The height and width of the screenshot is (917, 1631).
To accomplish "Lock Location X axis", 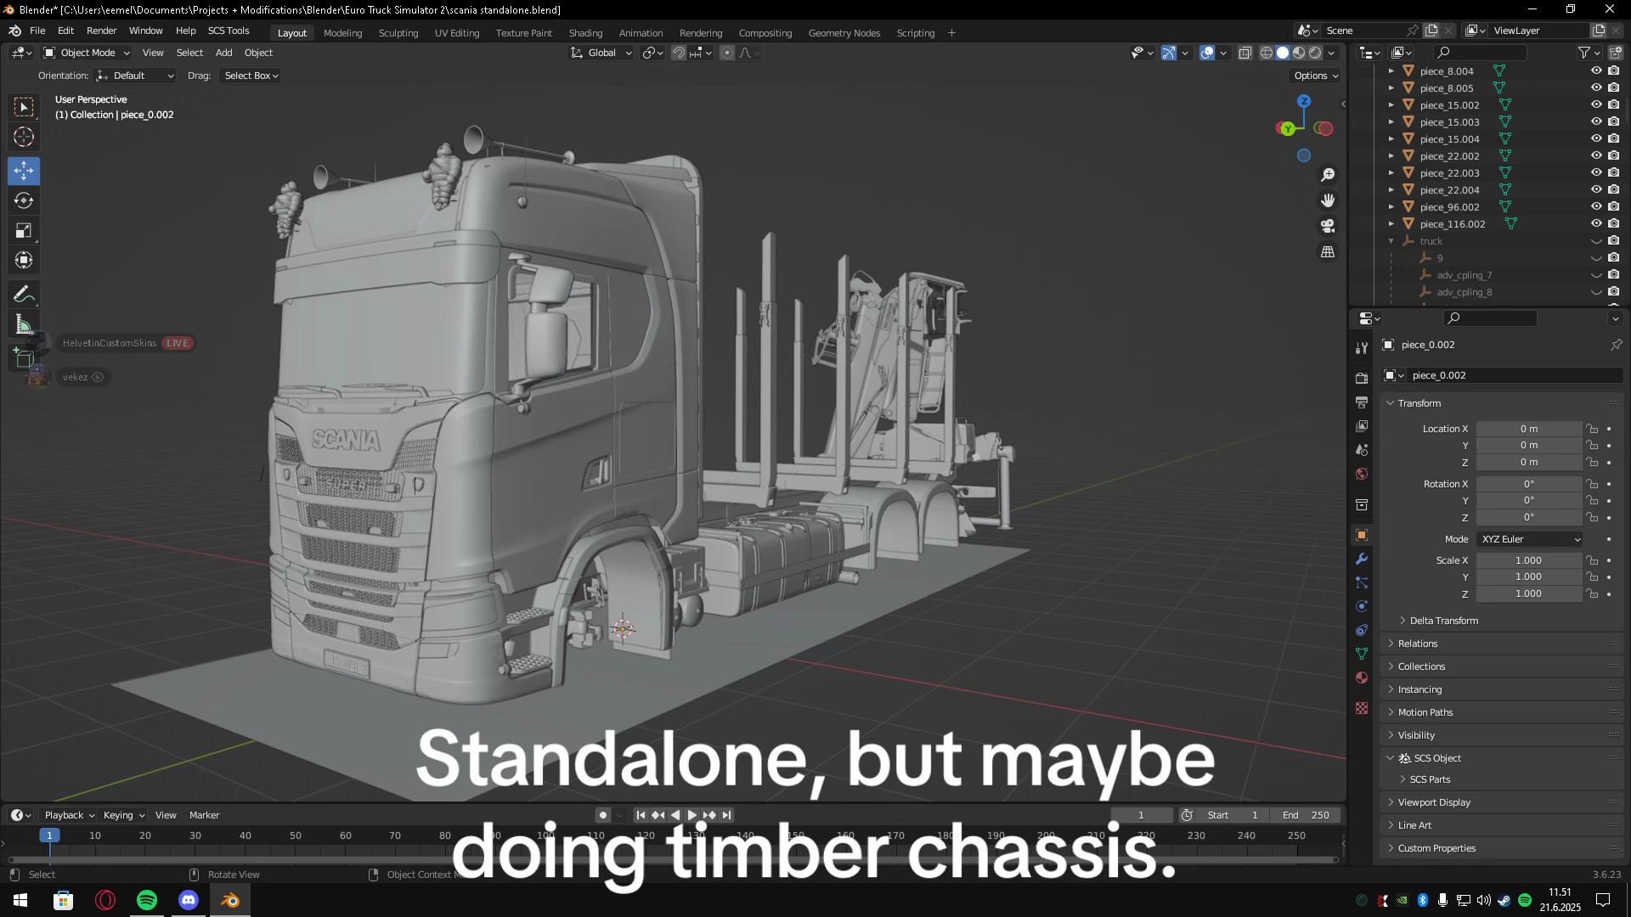I will (x=1592, y=429).
